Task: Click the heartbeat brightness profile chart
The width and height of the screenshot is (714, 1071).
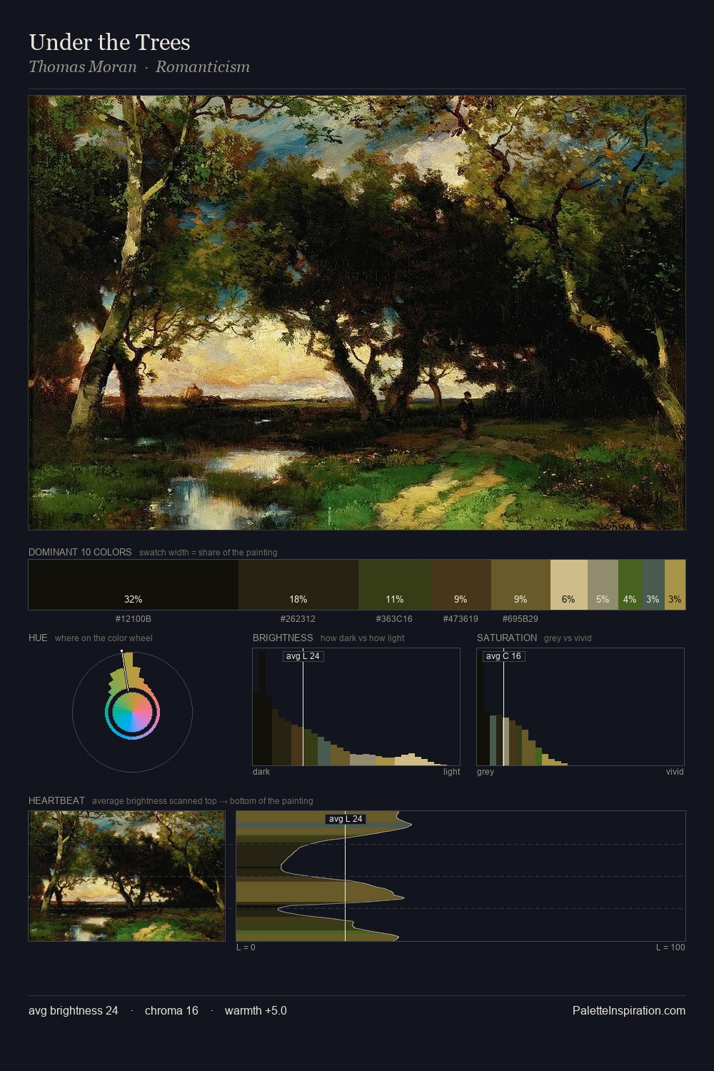Action: click(x=461, y=876)
